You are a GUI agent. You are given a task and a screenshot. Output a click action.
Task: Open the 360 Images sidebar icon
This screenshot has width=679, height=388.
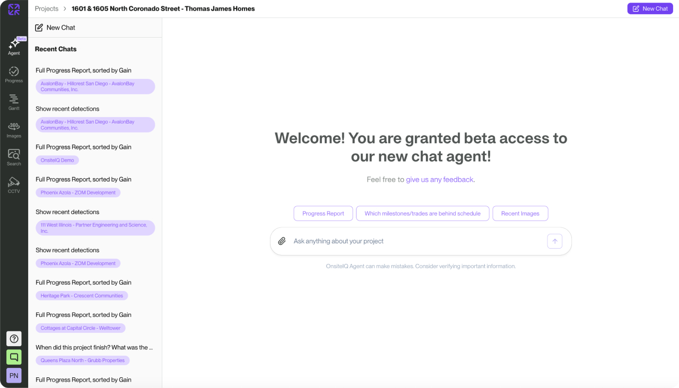[x=14, y=130]
